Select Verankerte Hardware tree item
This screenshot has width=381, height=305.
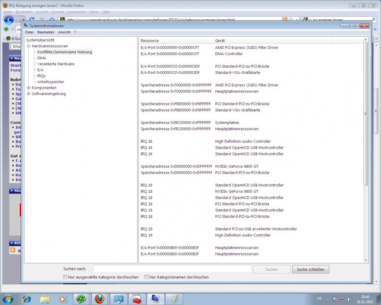pos(56,64)
